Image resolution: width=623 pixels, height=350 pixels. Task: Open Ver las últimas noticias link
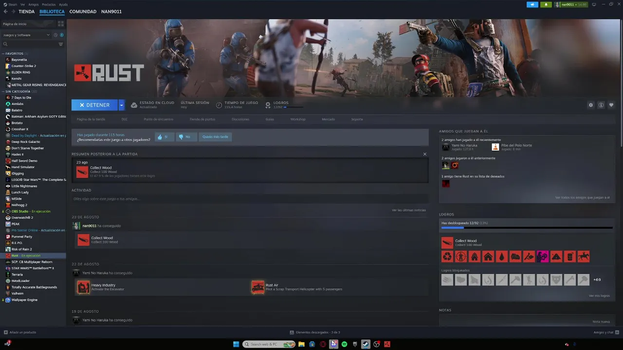409,210
